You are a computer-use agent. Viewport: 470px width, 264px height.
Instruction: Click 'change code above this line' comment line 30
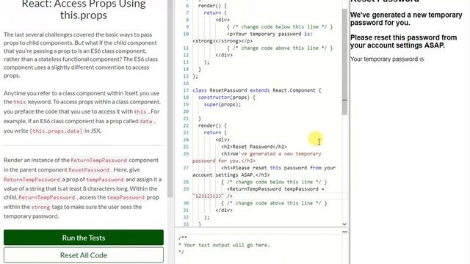[x=274, y=203]
